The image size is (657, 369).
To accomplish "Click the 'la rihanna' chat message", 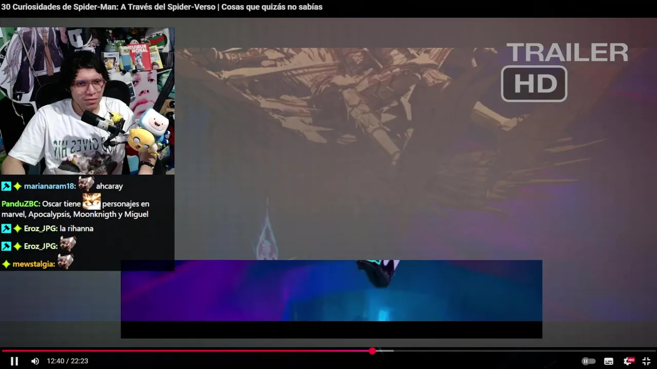I will tap(76, 229).
